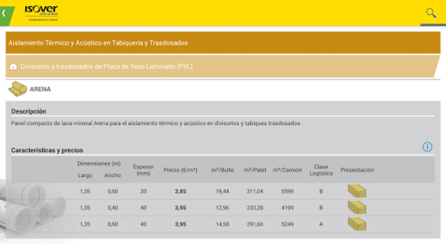Open the home icon in breadcrumb
This screenshot has height=244, width=446.
(x=13, y=67)
